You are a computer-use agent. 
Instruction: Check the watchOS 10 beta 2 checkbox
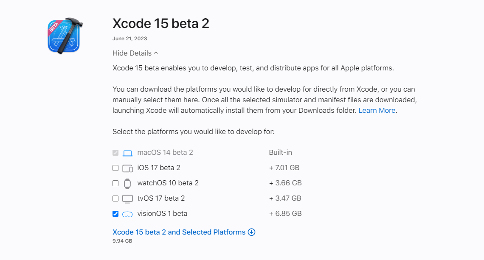[x=115, y=183]
